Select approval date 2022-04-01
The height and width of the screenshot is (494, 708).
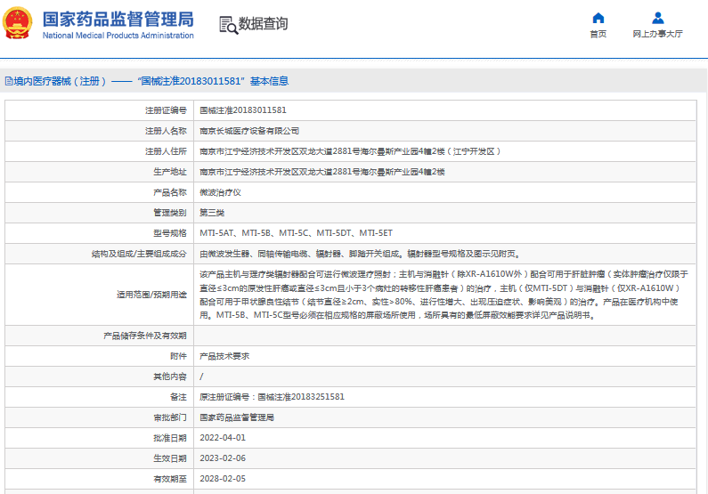click(x=223, y=438)
